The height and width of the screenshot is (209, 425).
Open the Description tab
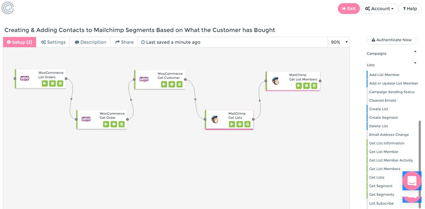tap(91, 42)
